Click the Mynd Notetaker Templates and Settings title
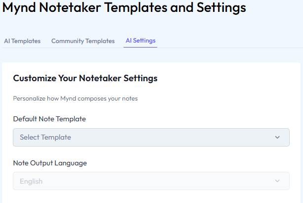The height and width of the screenshot is (203, 303). (125, 8)
